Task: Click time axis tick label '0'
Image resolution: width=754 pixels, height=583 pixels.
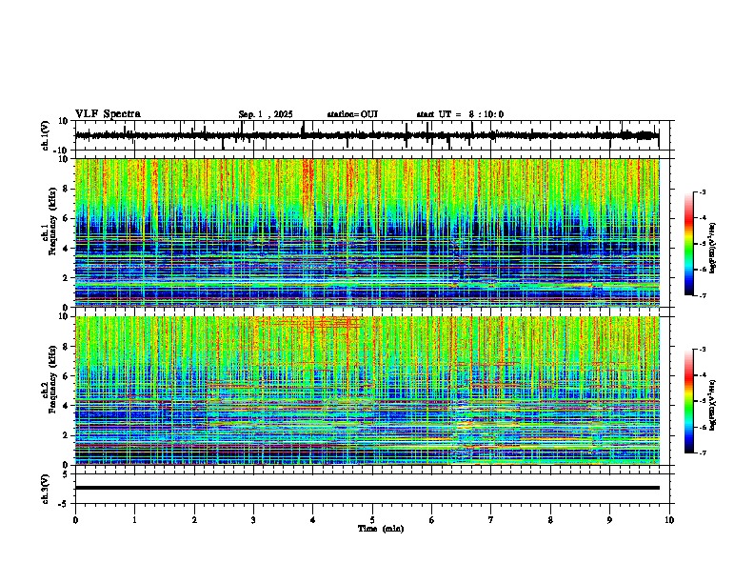Action: [75, 520]
